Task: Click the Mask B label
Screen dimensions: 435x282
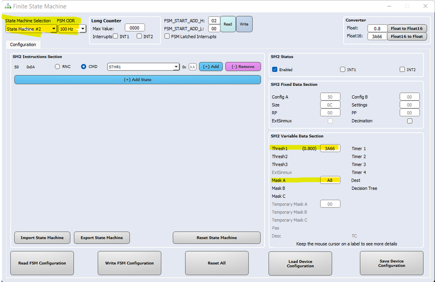Action: 278,188
